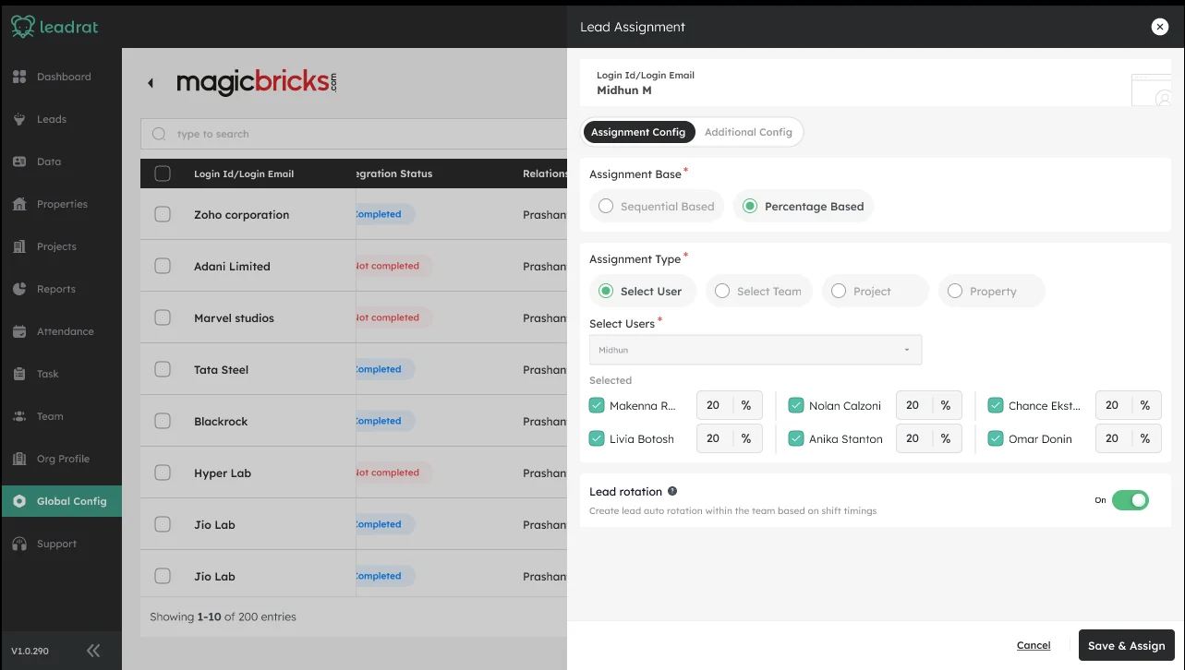1185x670 pixels.
Task: Click the Adani Limited row text
Action: 232,266
